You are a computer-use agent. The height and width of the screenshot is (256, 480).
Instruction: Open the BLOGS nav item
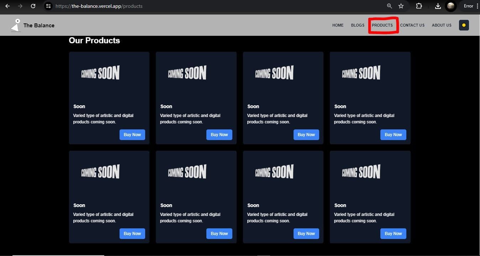358,25
